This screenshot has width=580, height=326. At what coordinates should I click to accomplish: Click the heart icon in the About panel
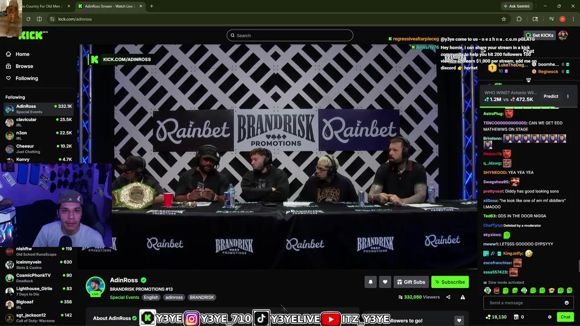[x=459, y=320]
